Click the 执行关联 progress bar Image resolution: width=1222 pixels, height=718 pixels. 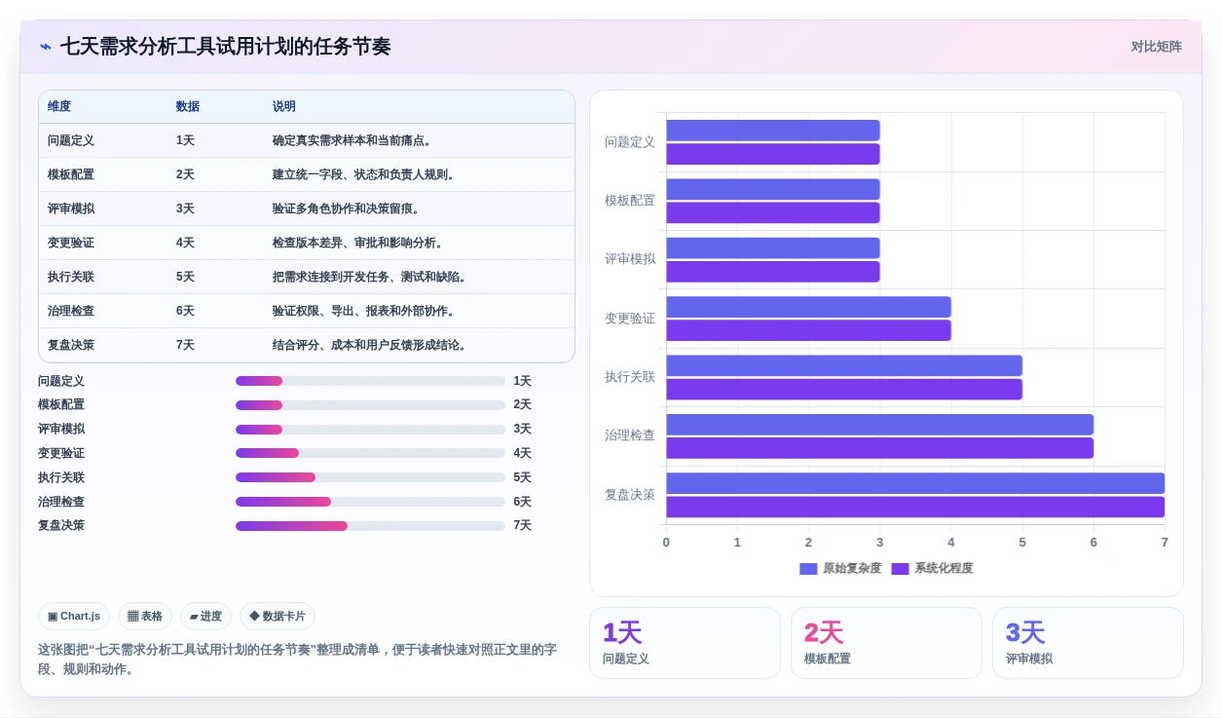pyautogui.click(x=370, y=477)
